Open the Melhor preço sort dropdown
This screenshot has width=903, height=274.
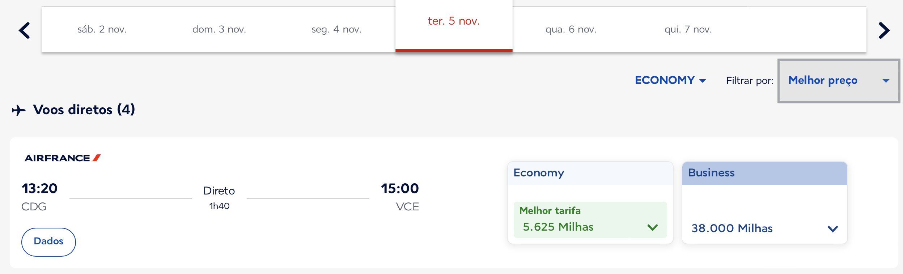tap(839, 81)
